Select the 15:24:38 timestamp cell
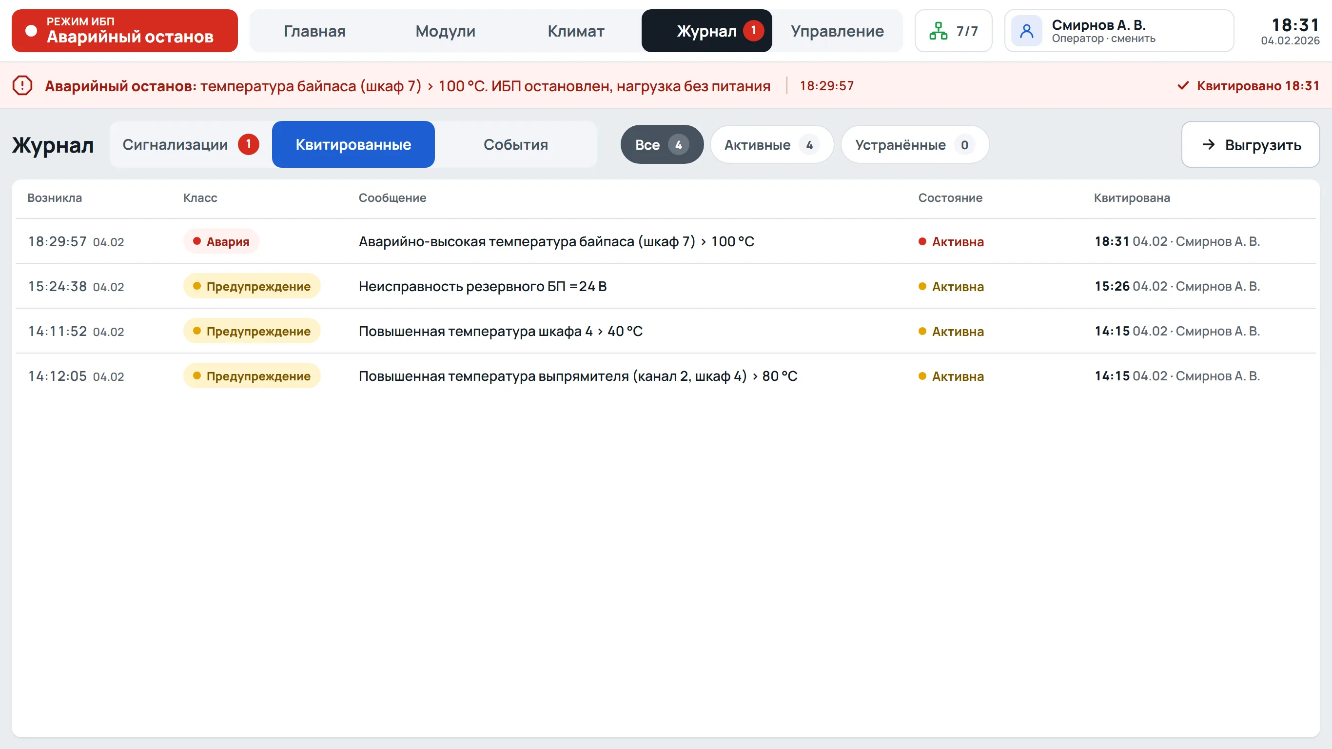This screenshot has width=1332, height=749. click(76, 286)
